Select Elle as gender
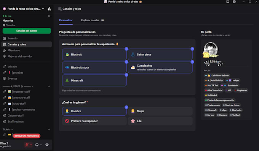 160,121
